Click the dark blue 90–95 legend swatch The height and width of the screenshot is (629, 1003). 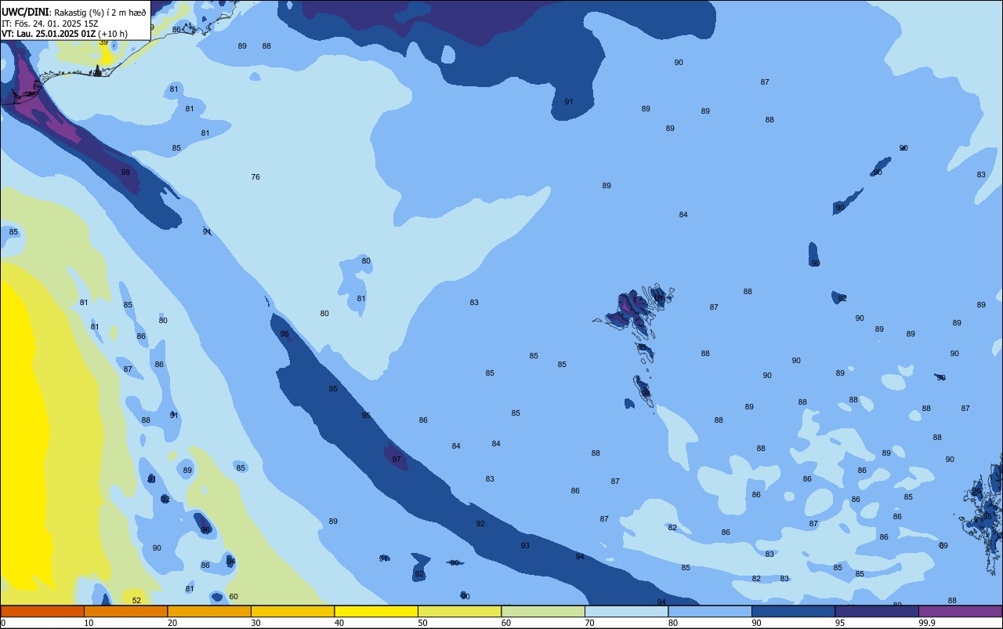point(793,611)
